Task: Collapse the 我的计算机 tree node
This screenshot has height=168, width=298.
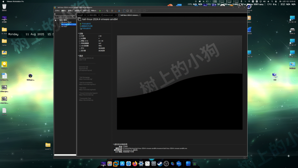Action: pos(56,20)
